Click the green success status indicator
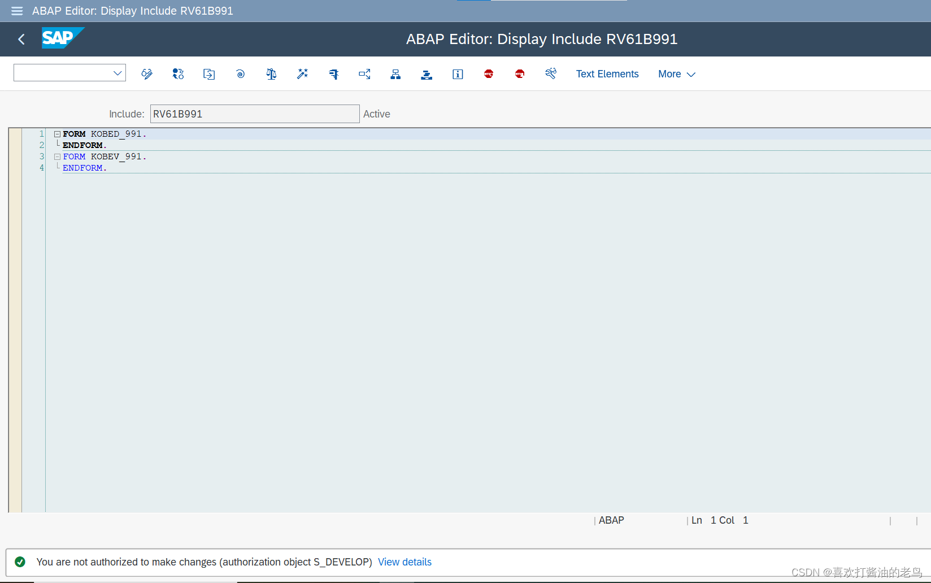The width and height of the screenshot is (931, 583). coord(20,562)
